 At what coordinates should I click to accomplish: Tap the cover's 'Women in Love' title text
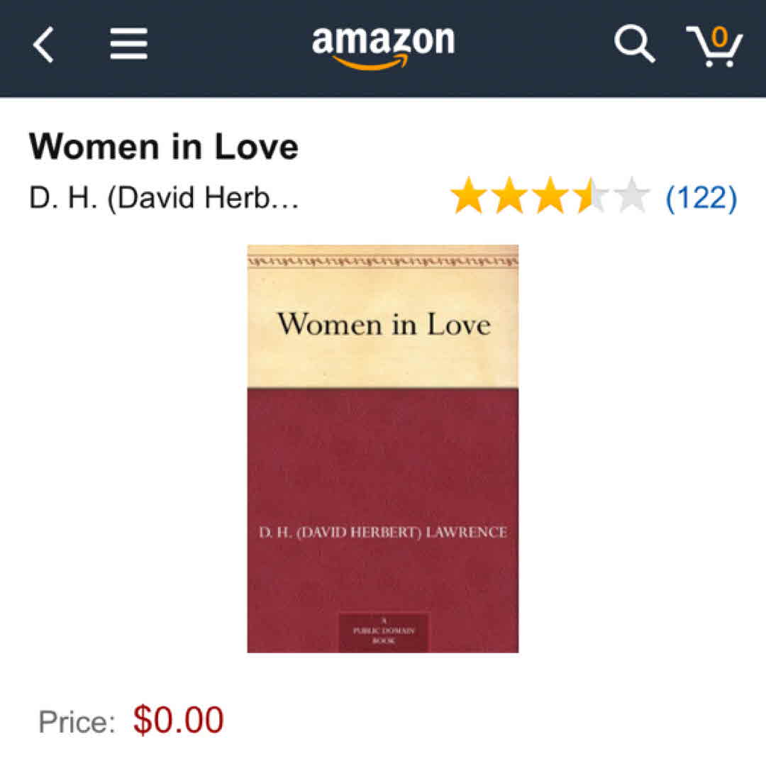point(384,324)
